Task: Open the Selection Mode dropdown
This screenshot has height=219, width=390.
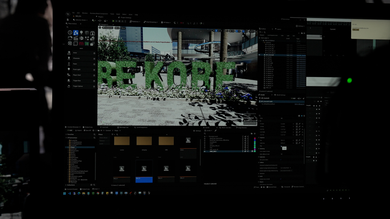Action: coord(80,20)
